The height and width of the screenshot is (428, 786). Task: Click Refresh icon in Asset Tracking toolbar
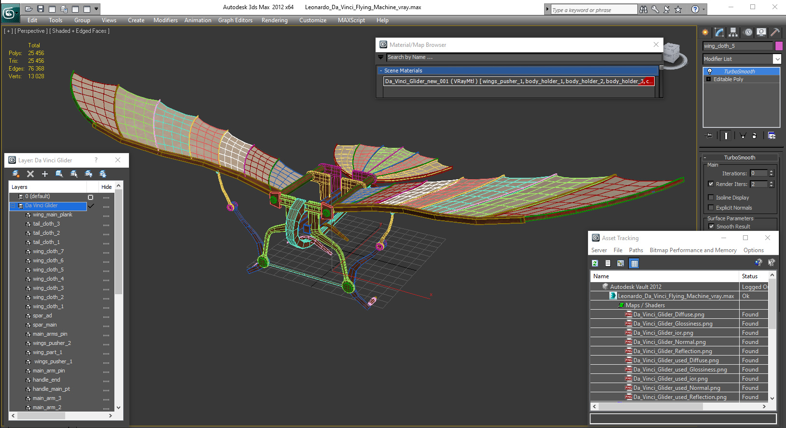(595, 263)
